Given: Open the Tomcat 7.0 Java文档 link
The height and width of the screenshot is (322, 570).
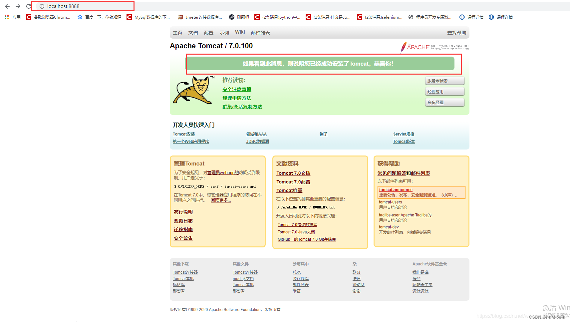Looking at the screenshot, I should pos(296,232).
